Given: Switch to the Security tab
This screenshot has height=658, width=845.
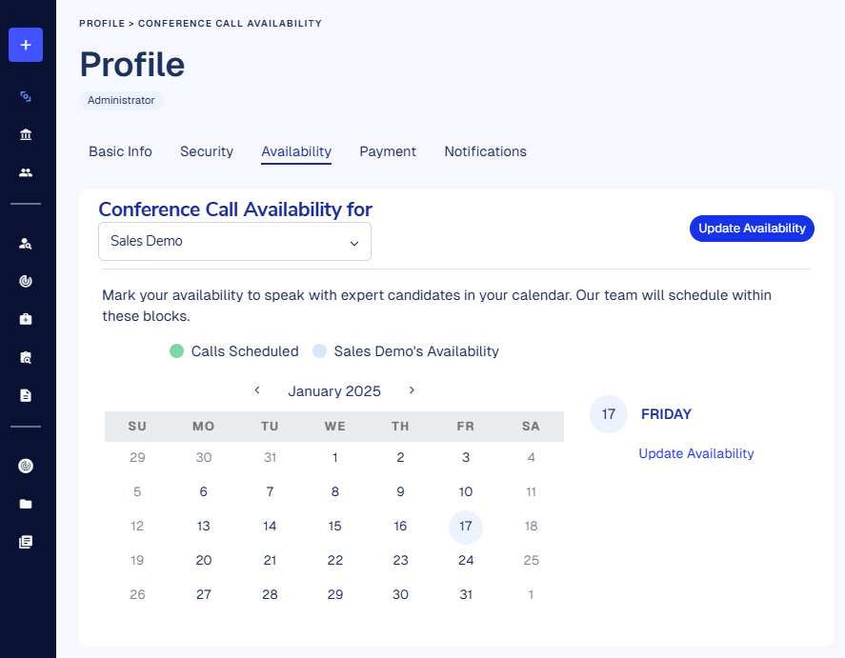Looking at the screenshot, I should click(207, 151).
